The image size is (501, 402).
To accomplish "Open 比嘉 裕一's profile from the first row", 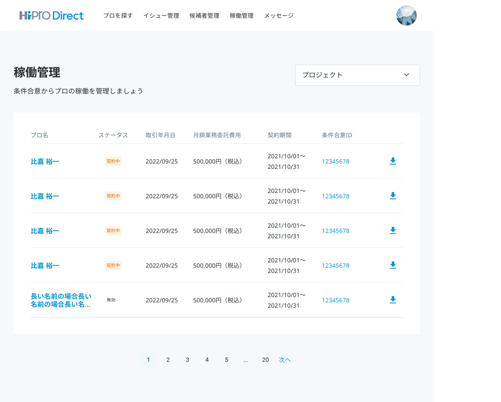I will 45,161.
